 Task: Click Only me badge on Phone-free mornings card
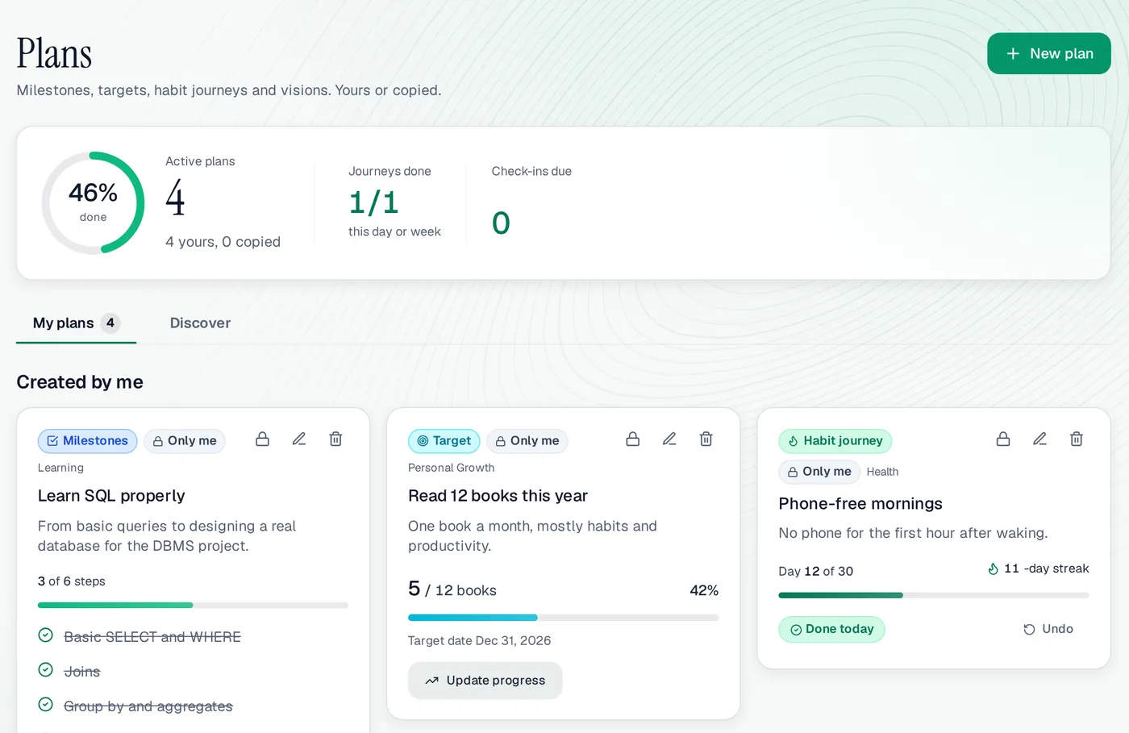819,472
